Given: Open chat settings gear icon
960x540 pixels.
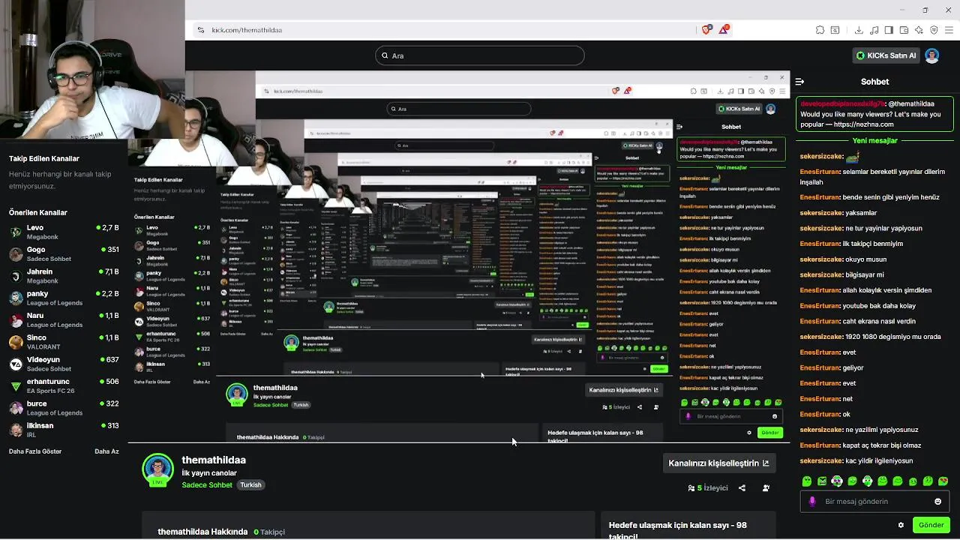Looking at the screenshot, I should [x=901, y=525].
